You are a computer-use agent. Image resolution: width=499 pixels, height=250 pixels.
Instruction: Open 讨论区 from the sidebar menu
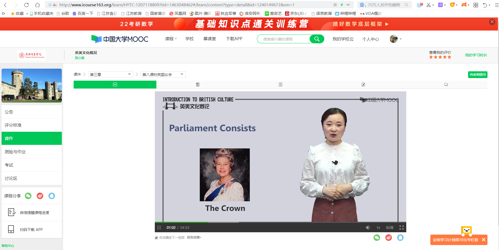(x=11, y=178)
